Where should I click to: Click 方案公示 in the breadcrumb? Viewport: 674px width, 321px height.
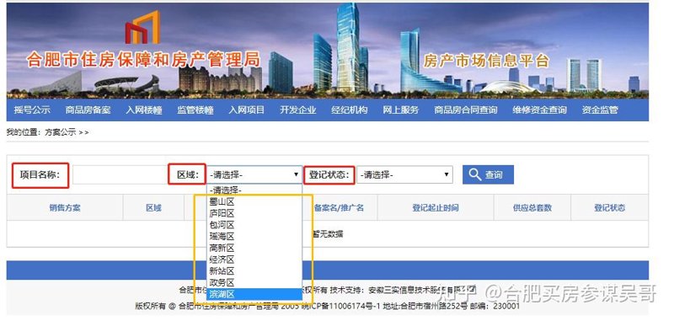(x=60, y=132)
